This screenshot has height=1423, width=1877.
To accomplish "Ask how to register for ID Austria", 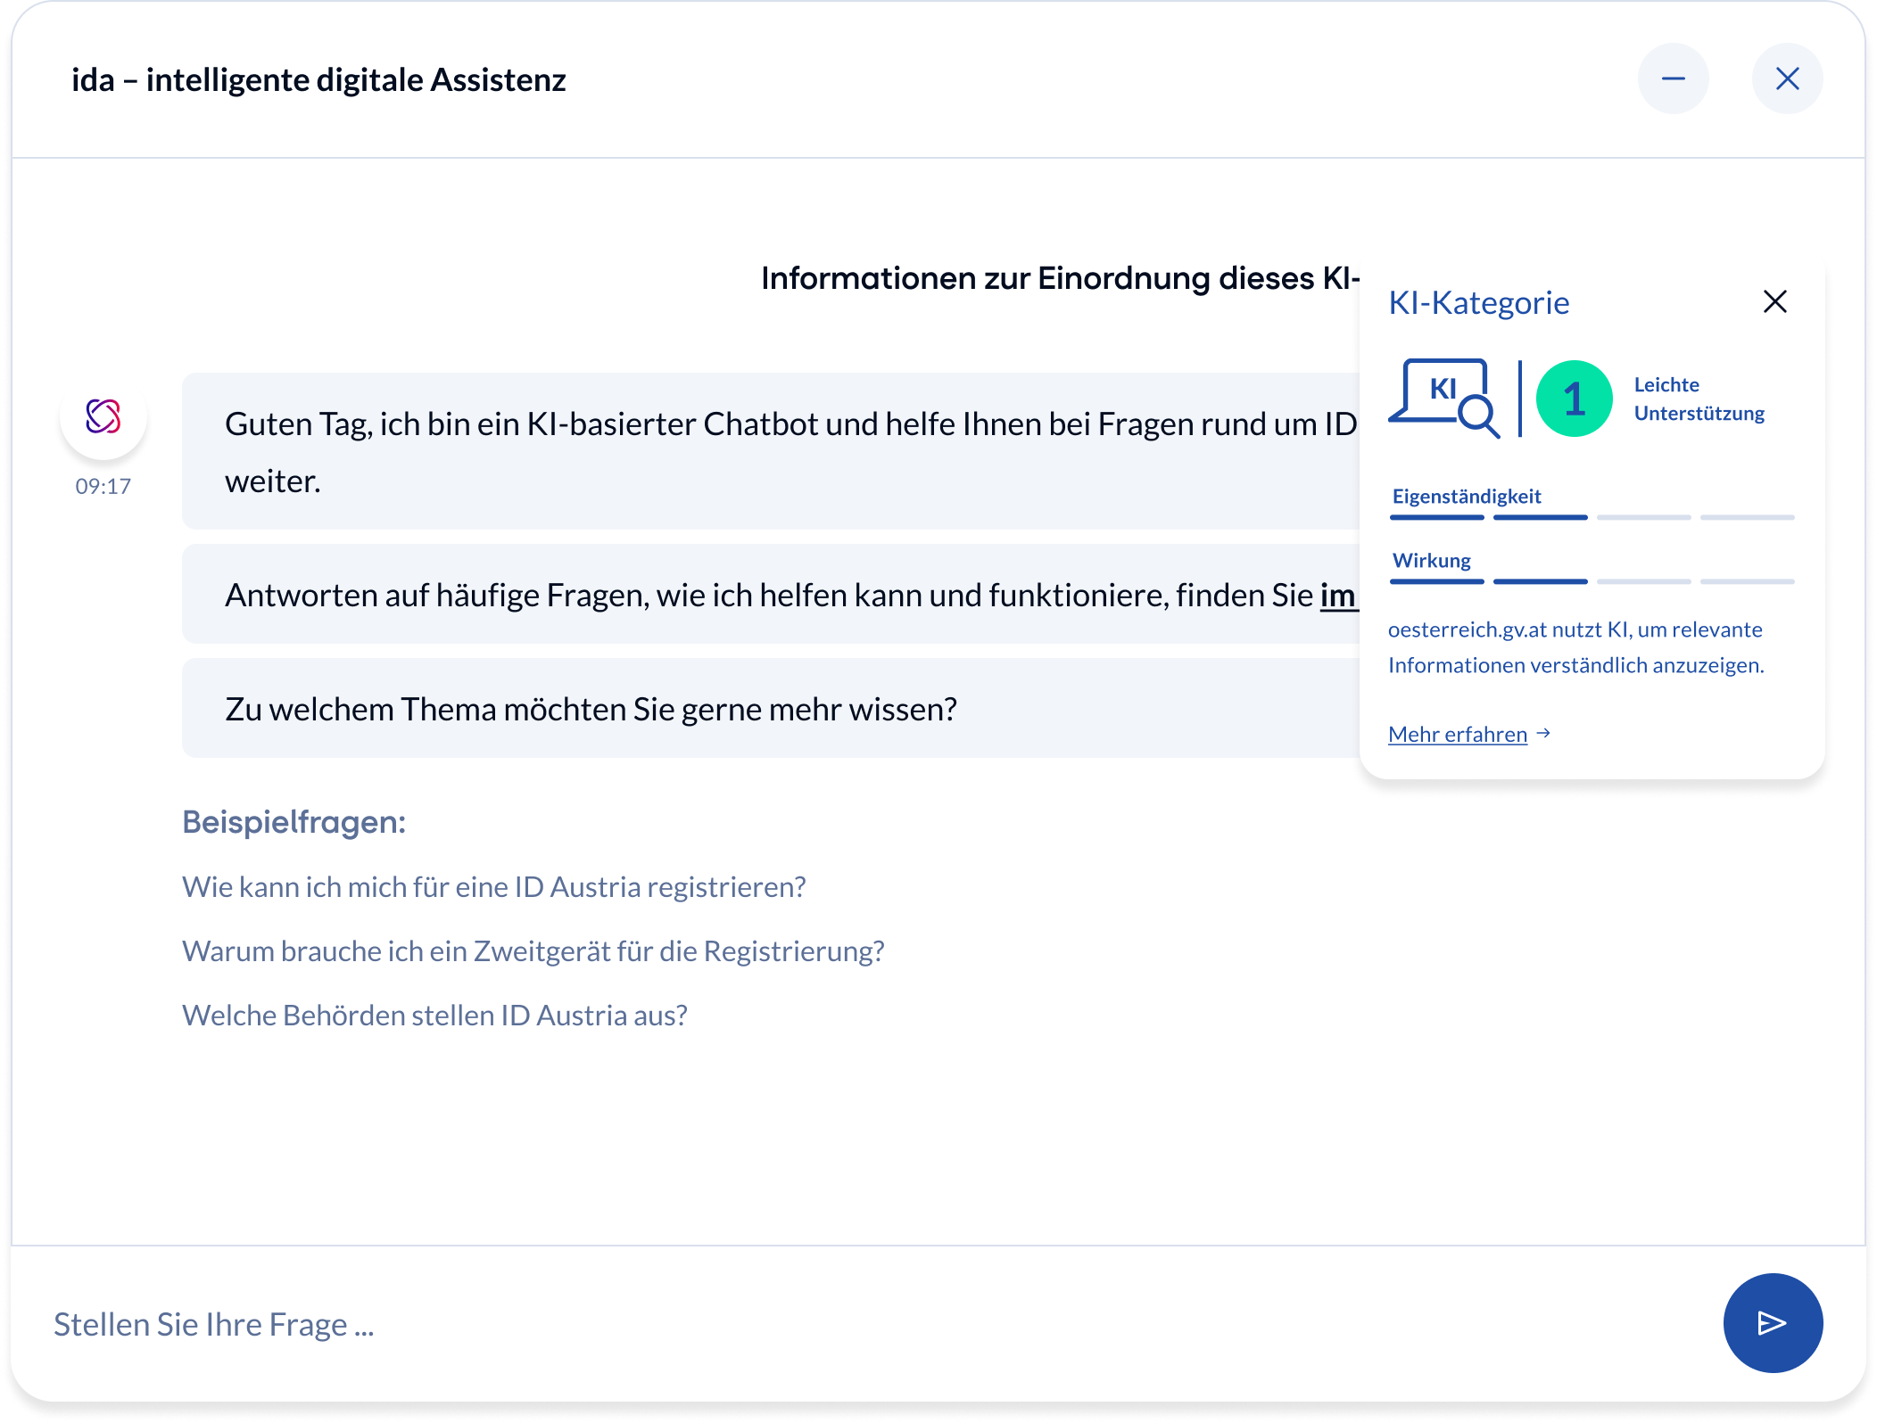I will [x=494, y=887].
